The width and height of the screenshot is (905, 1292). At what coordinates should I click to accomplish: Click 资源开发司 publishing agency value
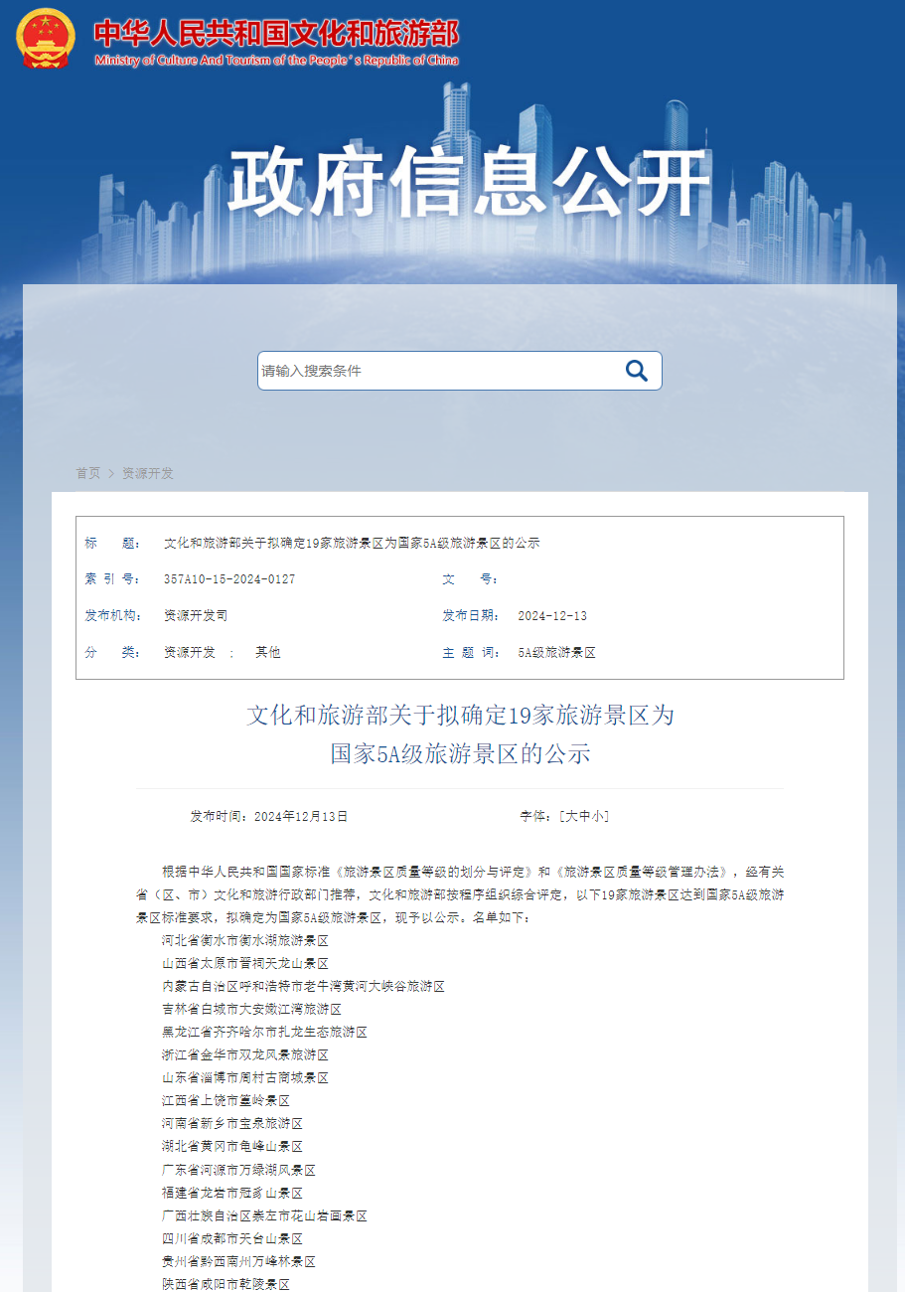point(196,616)
